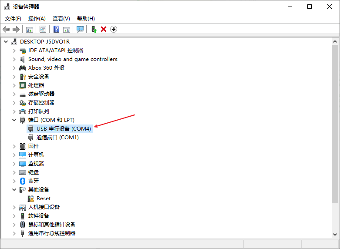The width and height of the screenshot is (340, 249).
Task: Open the 操作(A) menu
Action: pyautogui.click(x=37, y=19)
